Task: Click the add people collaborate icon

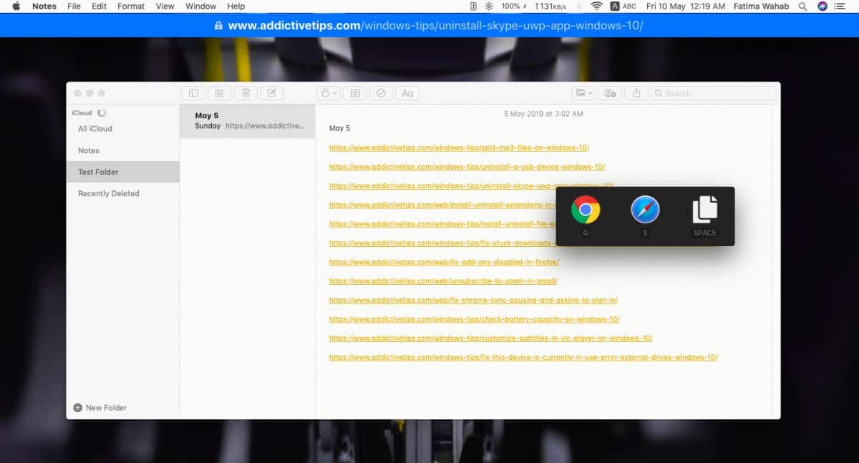Action: click(610, 93)
